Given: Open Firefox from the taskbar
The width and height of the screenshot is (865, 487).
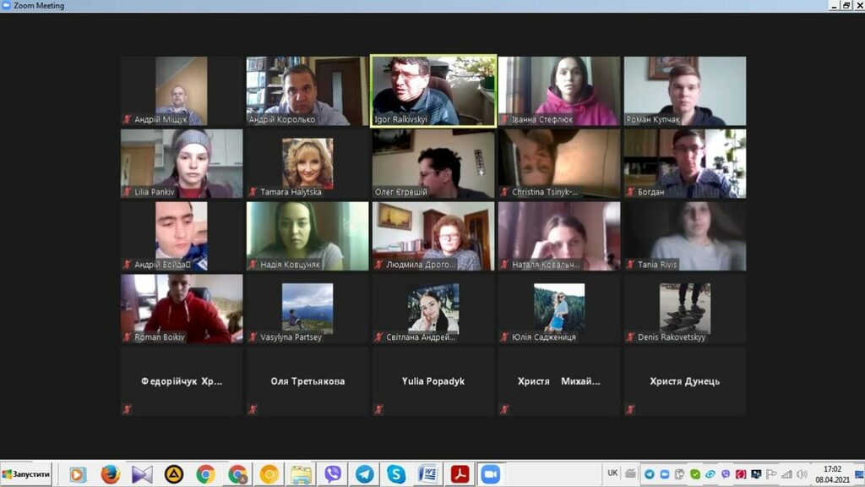Looking at the screenshot, I should pyautogui.click(x=110, y=474).
